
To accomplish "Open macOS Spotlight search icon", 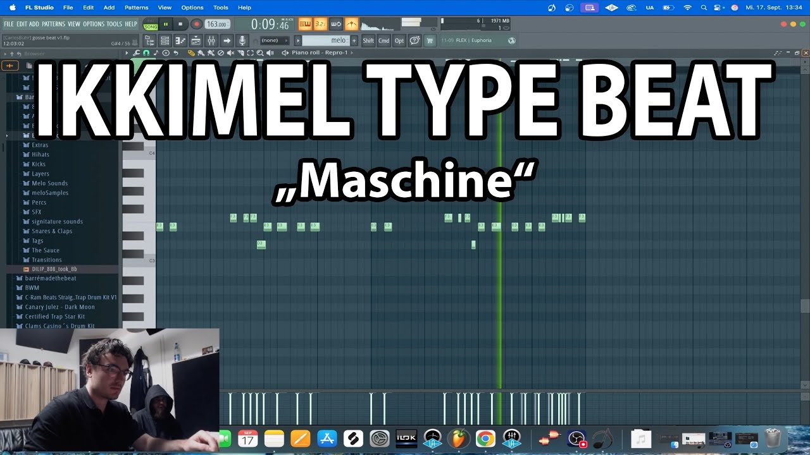I will [704, 8].
